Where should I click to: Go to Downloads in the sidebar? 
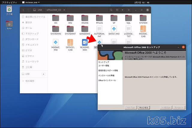pyautogui.click(x=34, y=39)
